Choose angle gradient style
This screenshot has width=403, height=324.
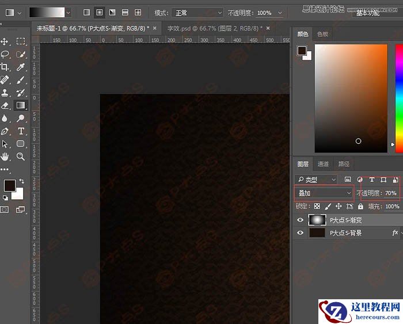tap(112, 12)
